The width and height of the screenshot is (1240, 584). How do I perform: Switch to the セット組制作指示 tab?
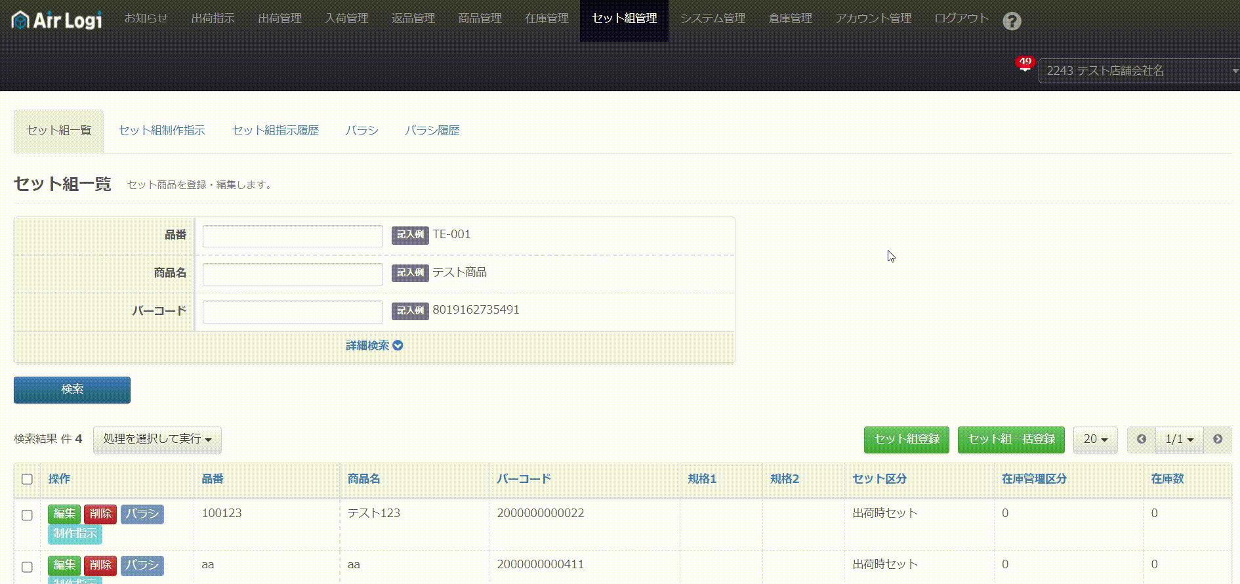(161, 131)
